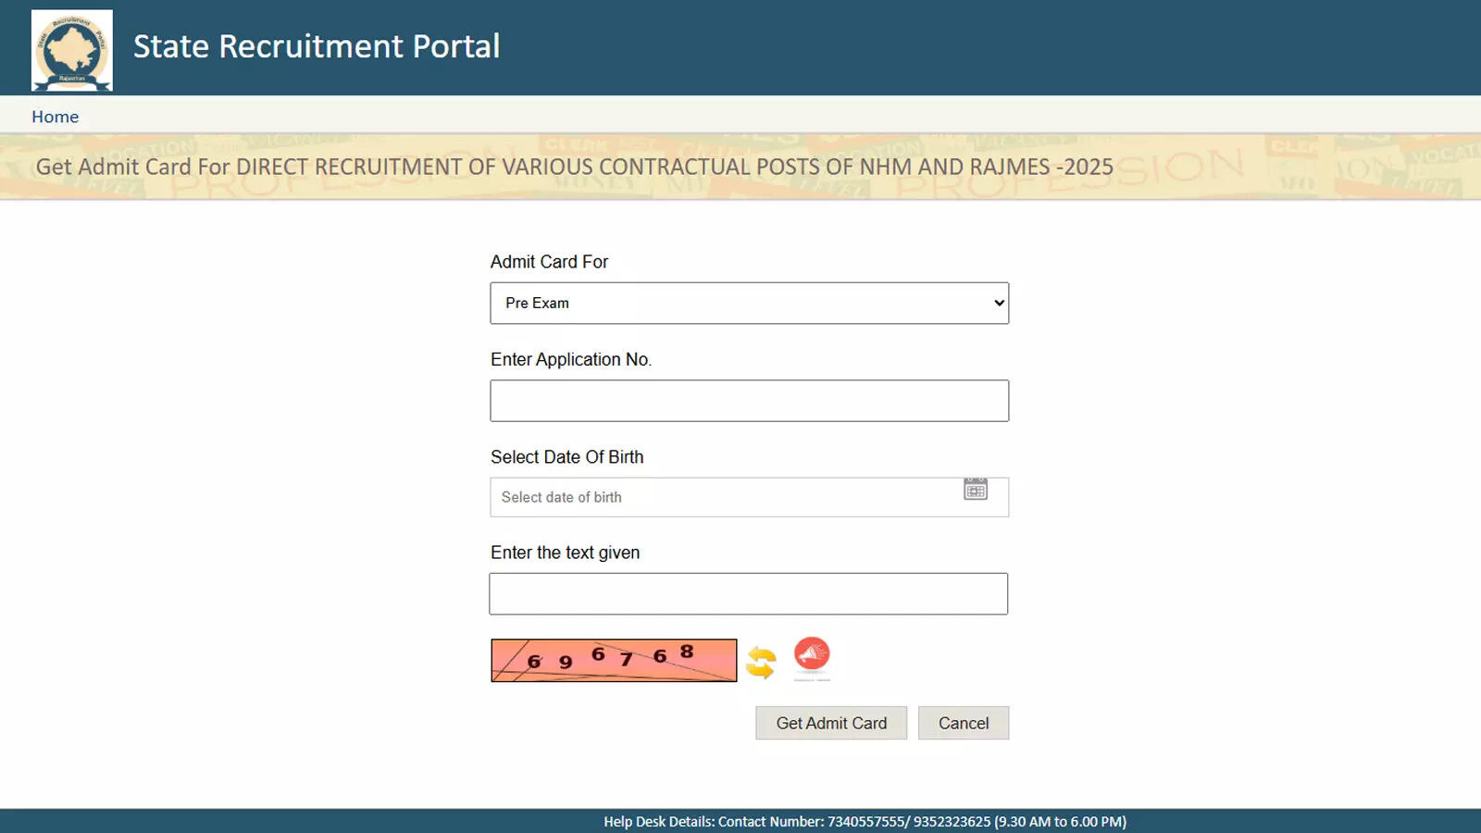Click the captcha image showing 696768
Screen dimensions: 1481x833
tap(614, 660)
